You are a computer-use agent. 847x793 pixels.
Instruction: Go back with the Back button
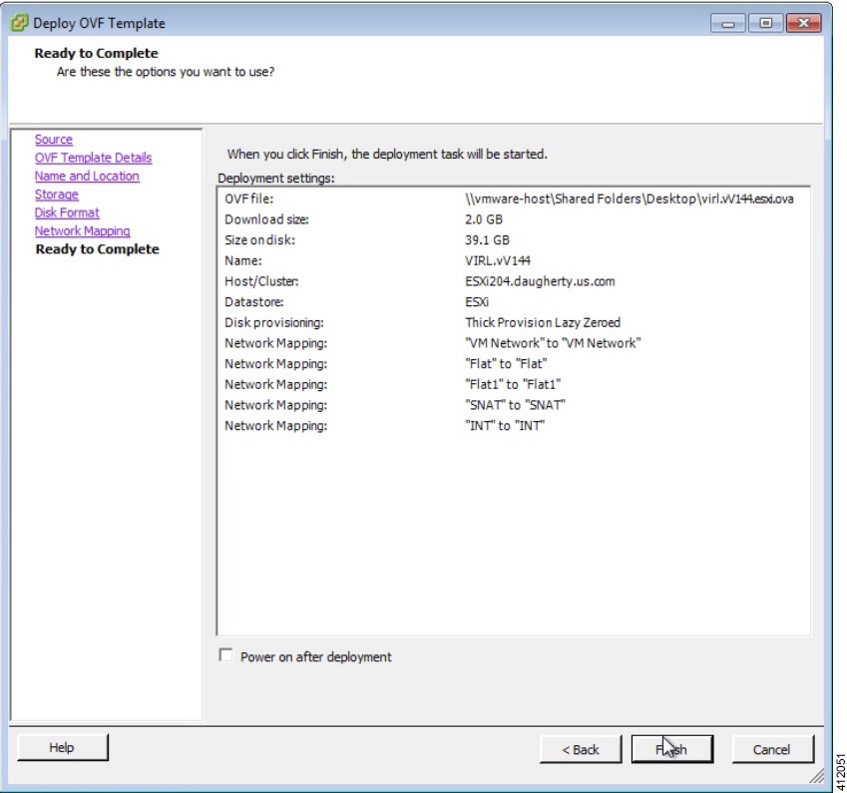[581, 749]
